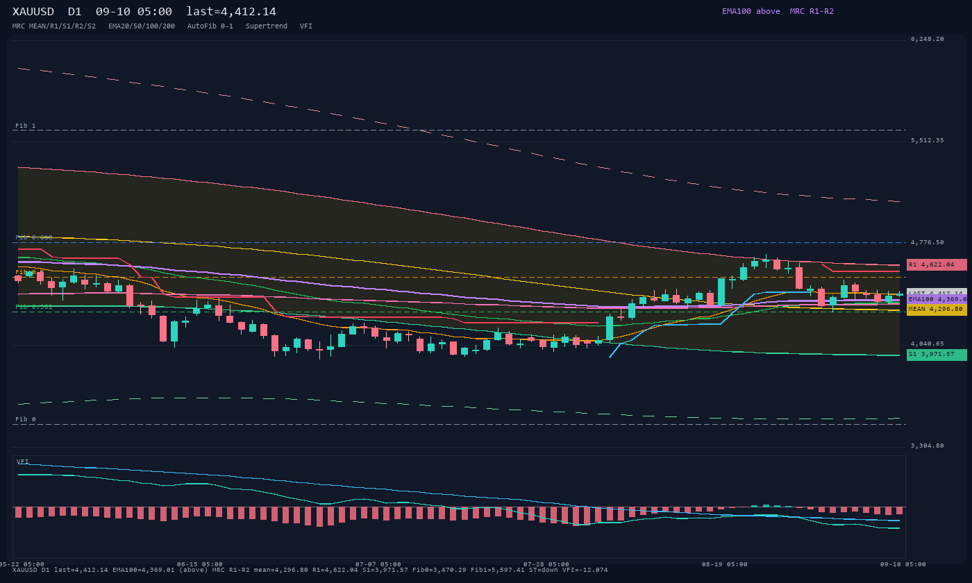Select the 'MRC R1-R2' status text at top
The image size is (972, 583).
(x=812, y=11)
